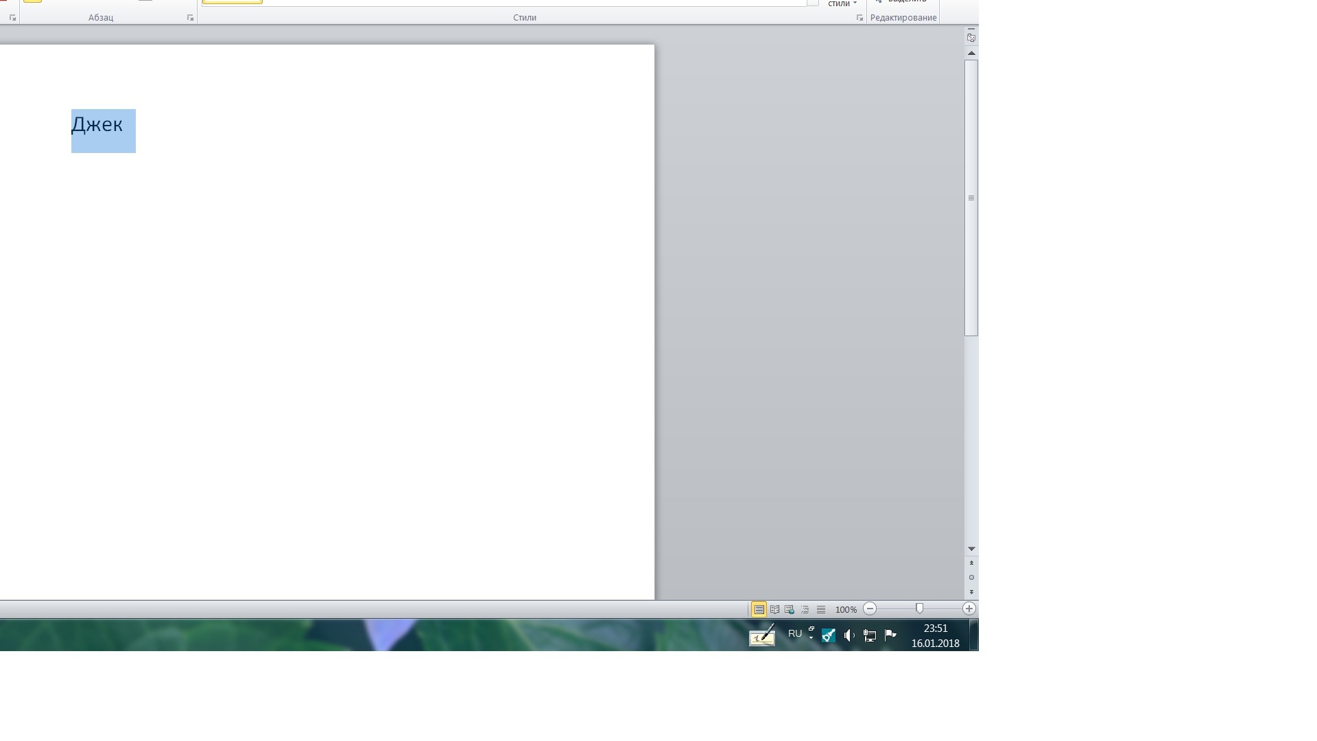Open the Styles dialog launcher

[859, 18]
